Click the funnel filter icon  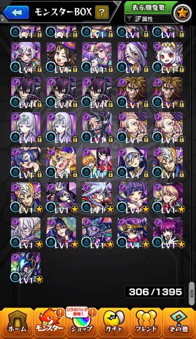point(129,19)
